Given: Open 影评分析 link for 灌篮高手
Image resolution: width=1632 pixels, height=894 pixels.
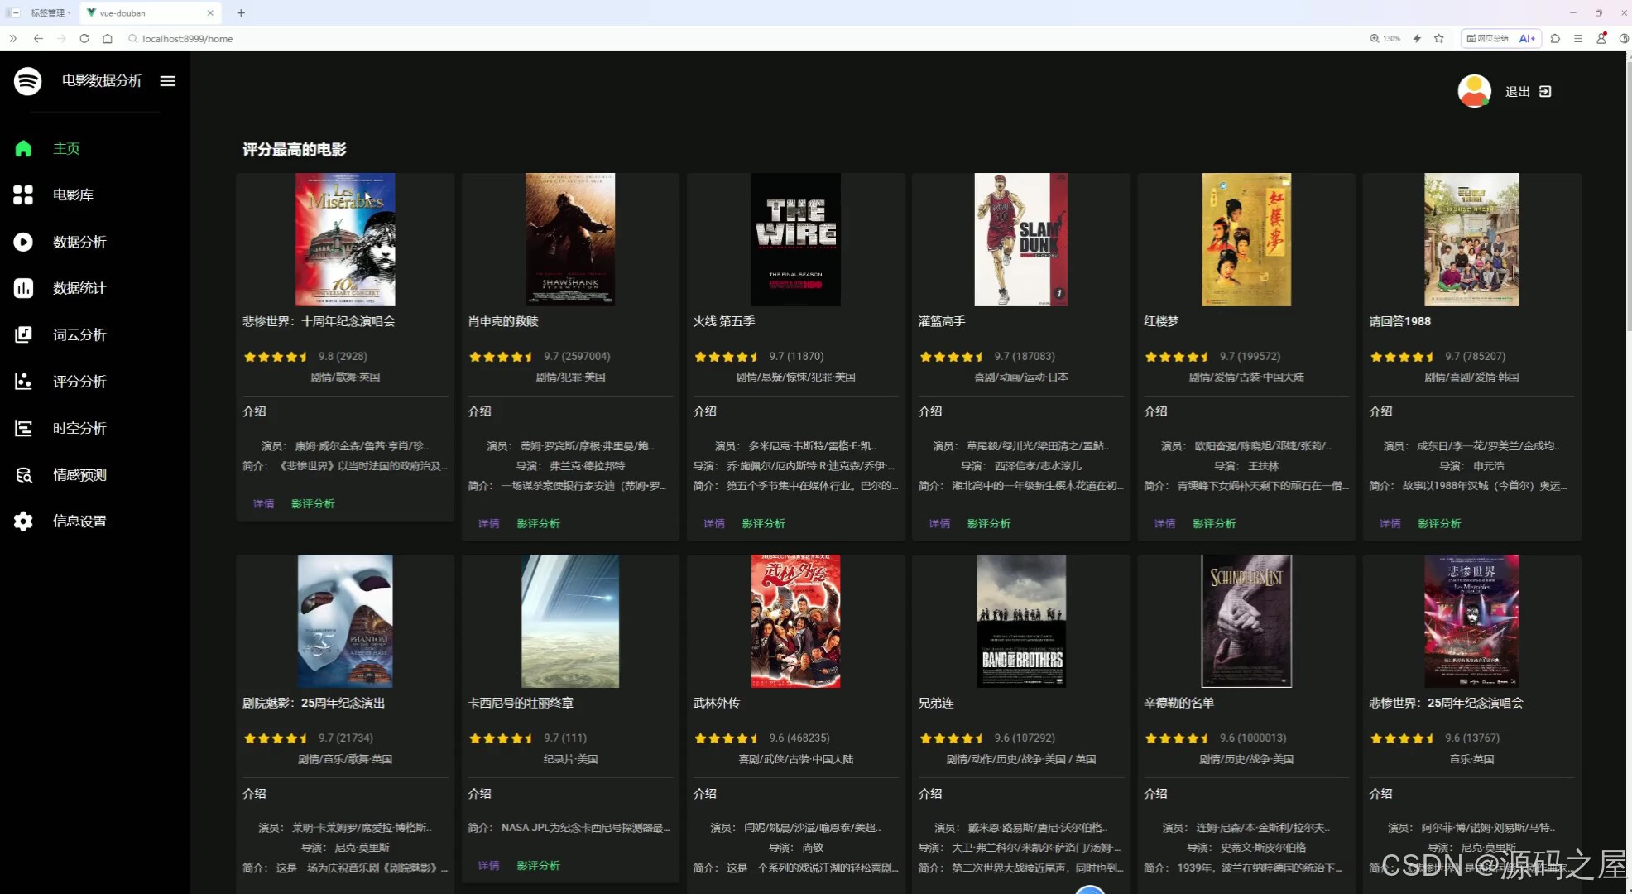Looking at the screenshot, I should click(x=988, y=523).
